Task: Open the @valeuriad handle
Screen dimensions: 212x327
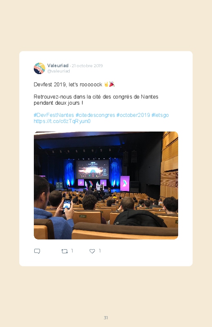Action: pyautogui.click(x=58, y=71)
